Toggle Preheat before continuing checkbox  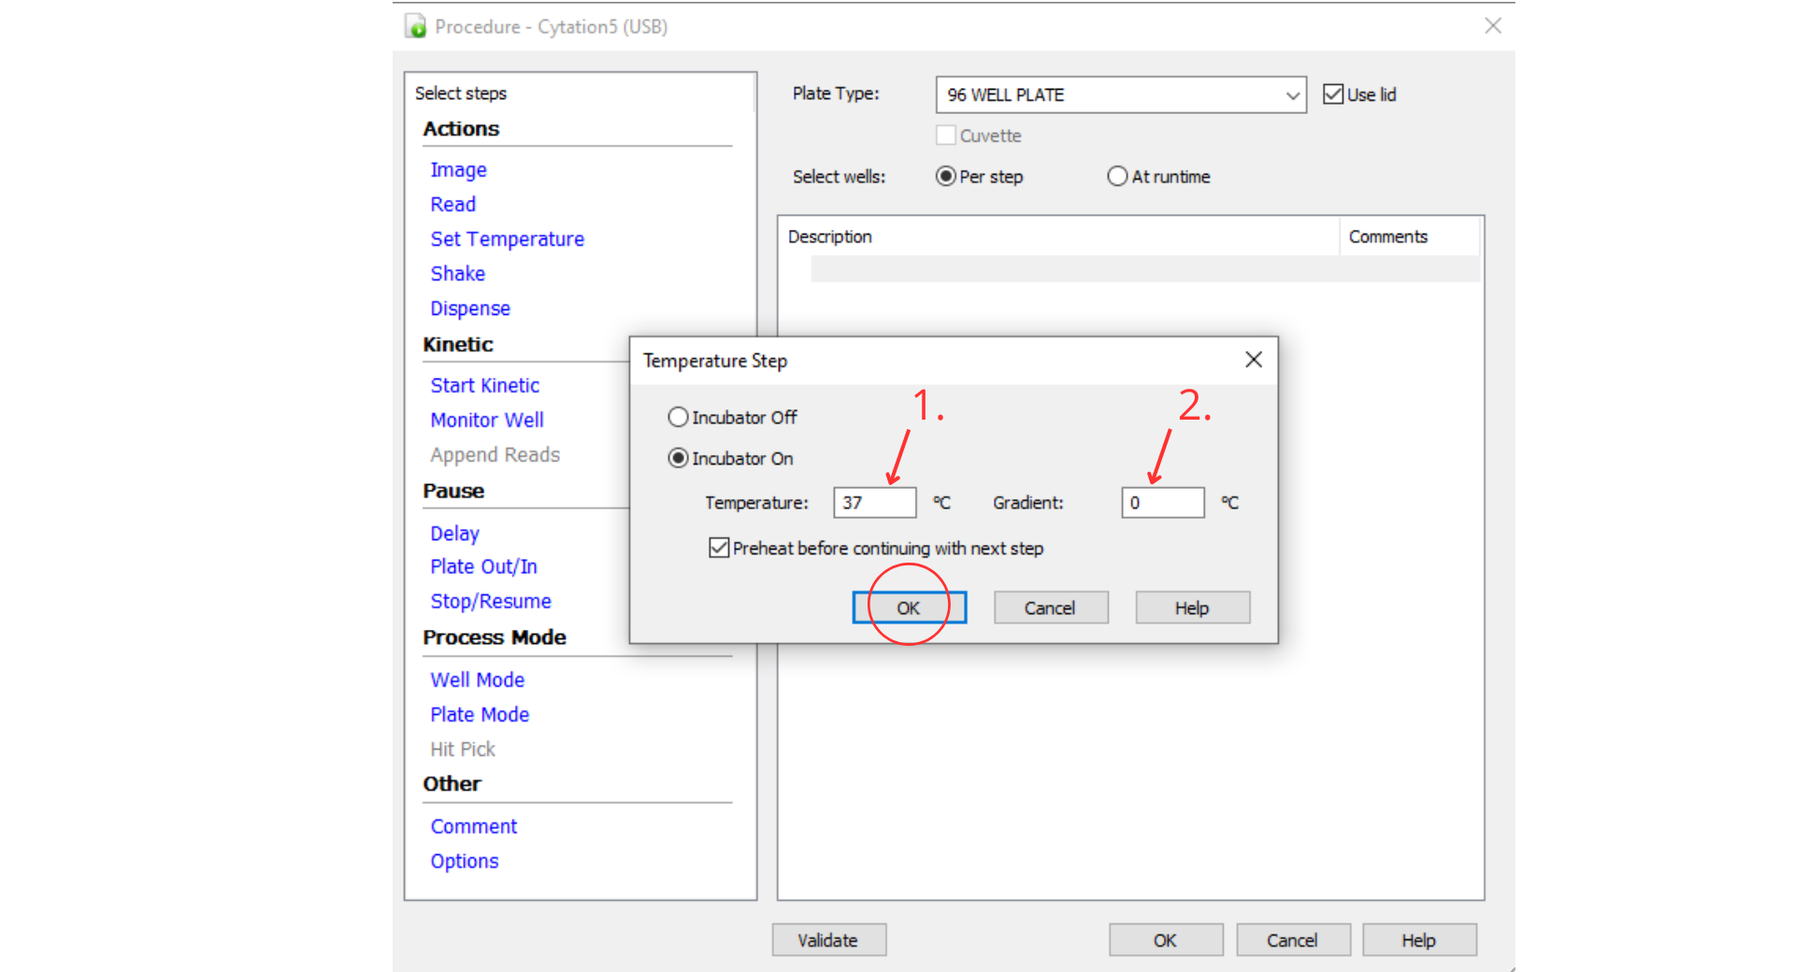[719, 549]
